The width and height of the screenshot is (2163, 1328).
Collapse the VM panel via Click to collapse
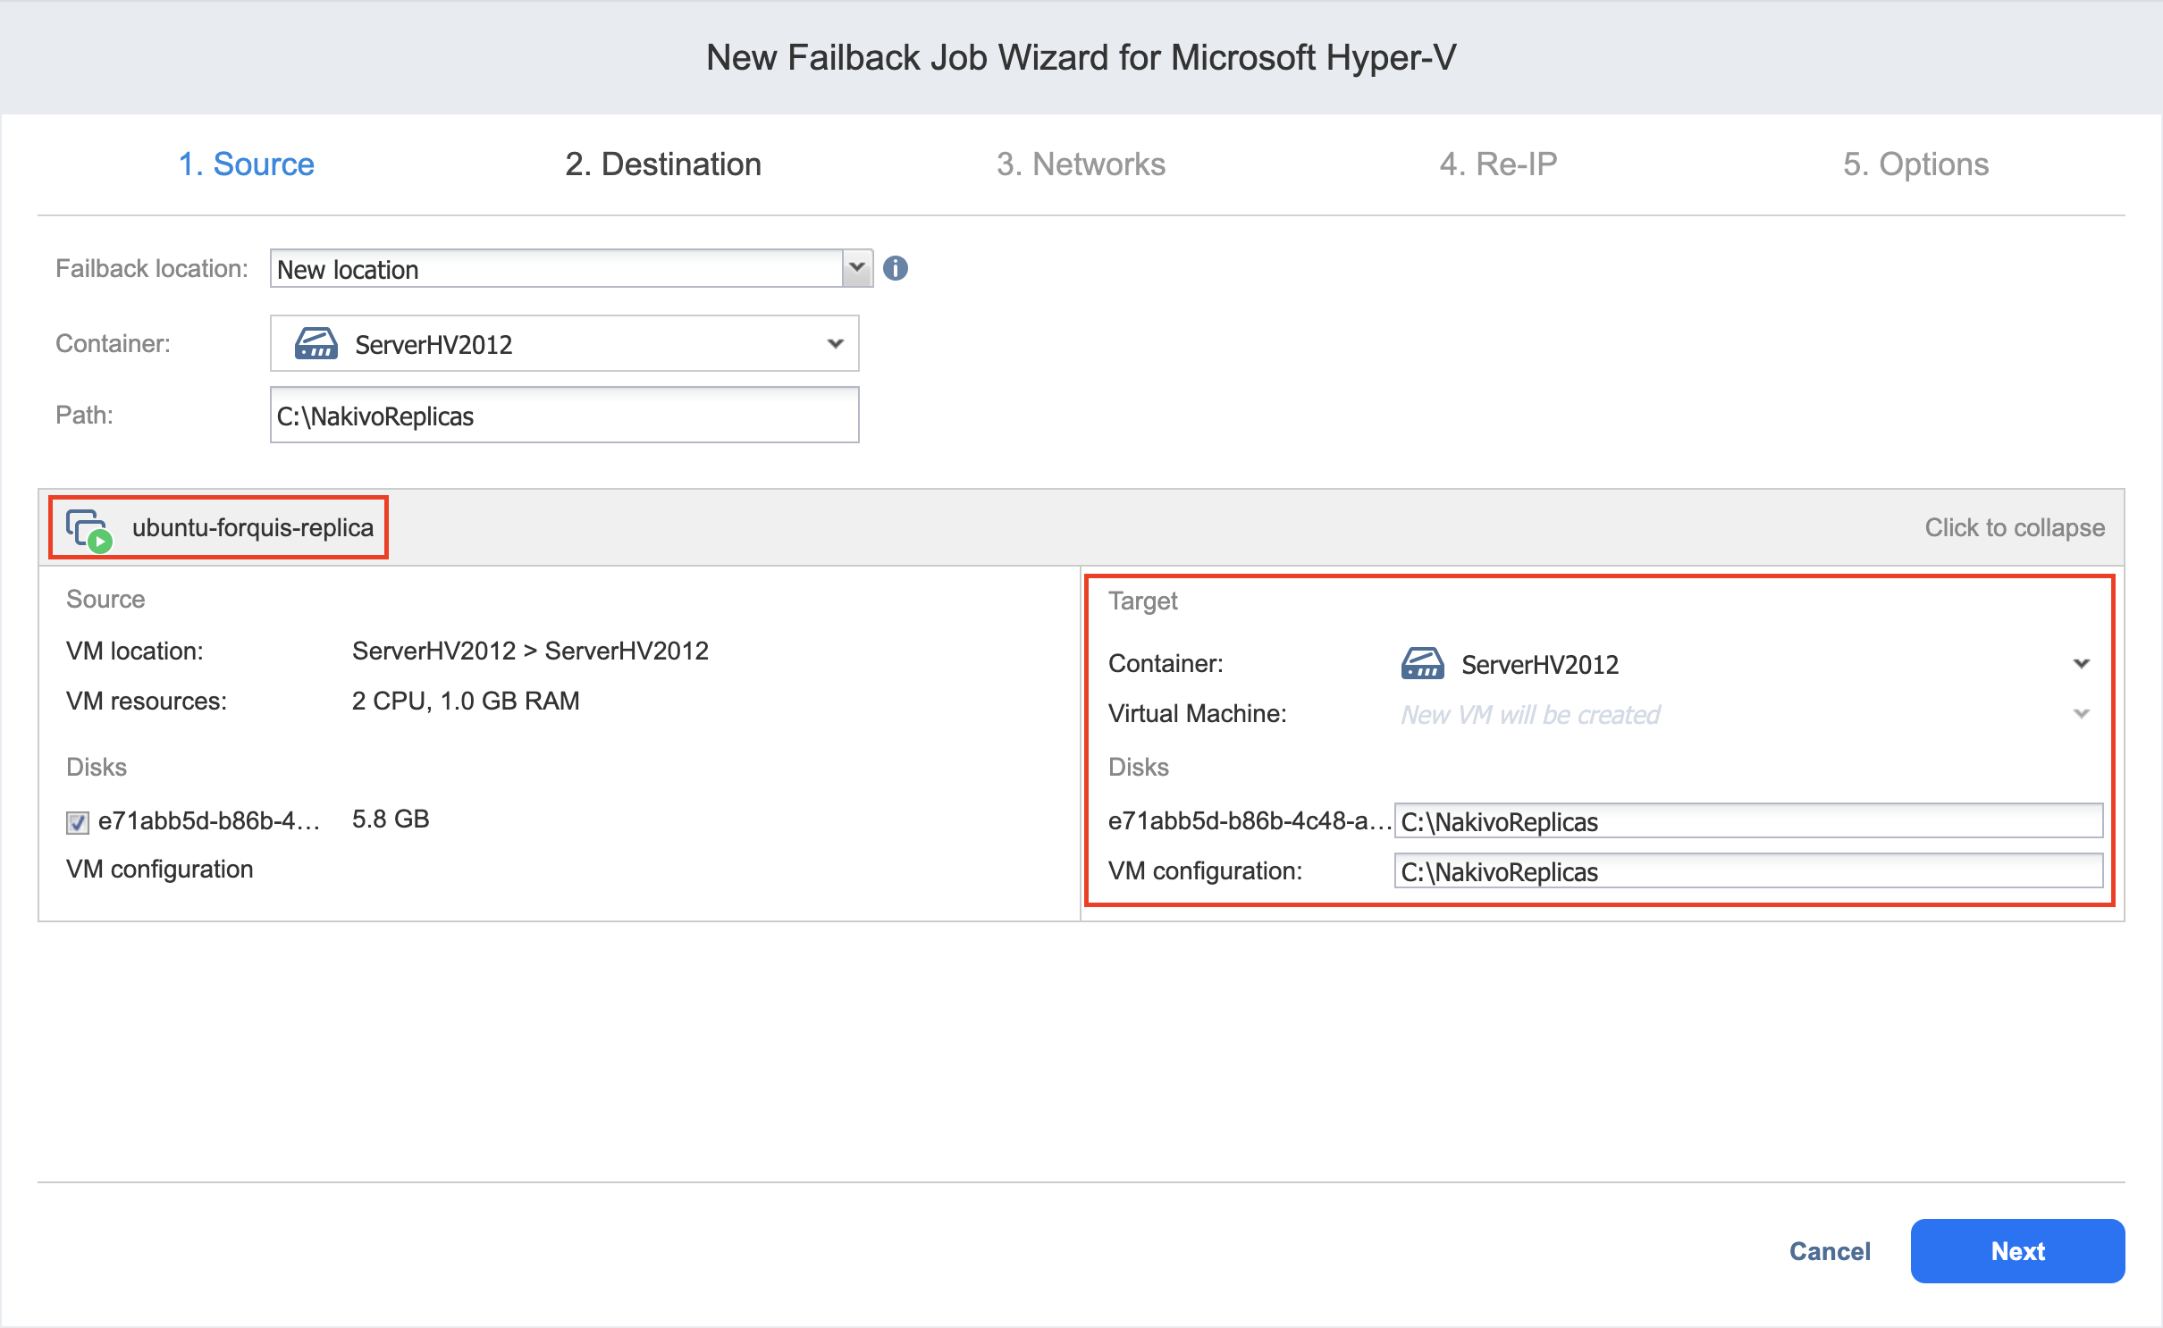pyautogui.click(x=2015, y=528)
